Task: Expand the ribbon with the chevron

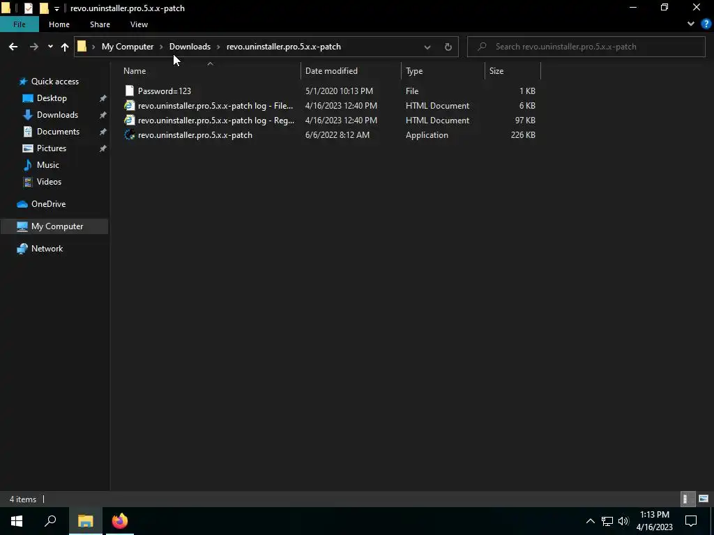Action: pyautogui.click(x=691, y=24)
